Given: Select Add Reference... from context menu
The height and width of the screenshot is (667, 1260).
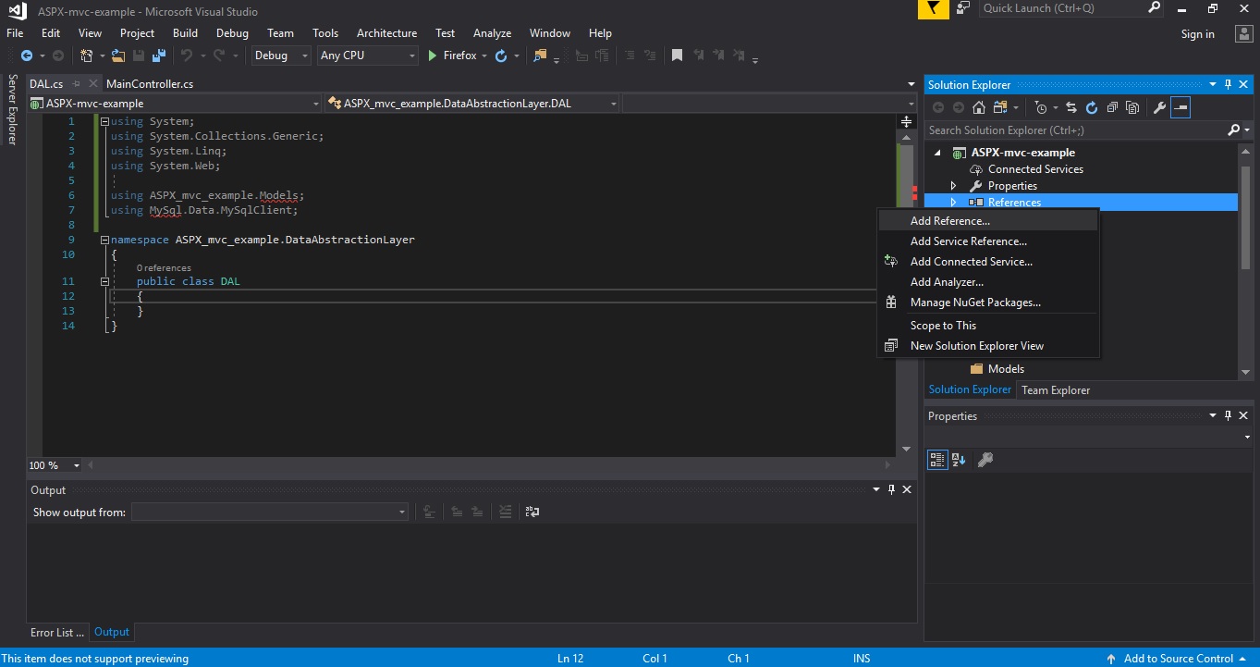Looking at the screenshot, I should (949, 221).
